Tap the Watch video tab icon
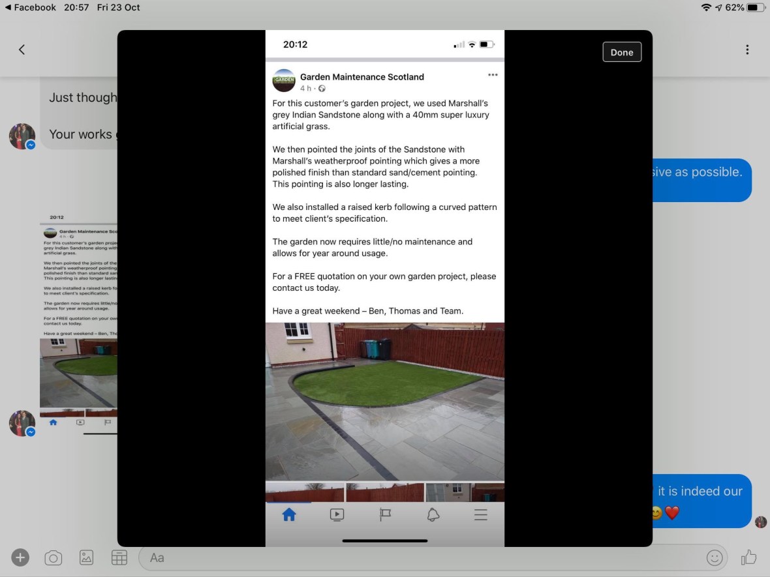The image size is (770, 577). tap(337, 515)
